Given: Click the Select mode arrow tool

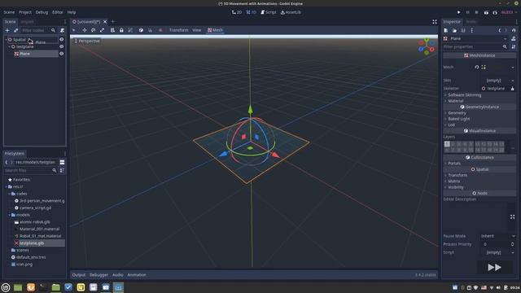Looking at the screenshot, I should [74, 30].
